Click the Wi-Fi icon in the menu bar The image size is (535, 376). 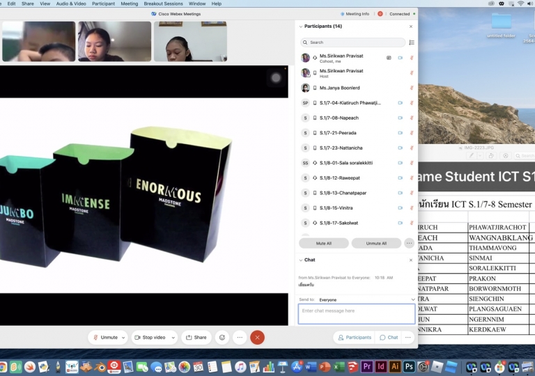(520, 3)
